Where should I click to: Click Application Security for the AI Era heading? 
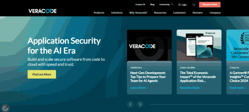tap(64, 46)
